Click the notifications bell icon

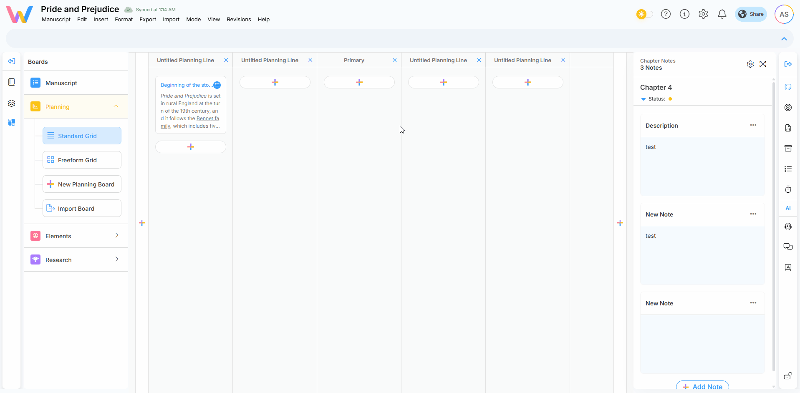coord(722,14)
